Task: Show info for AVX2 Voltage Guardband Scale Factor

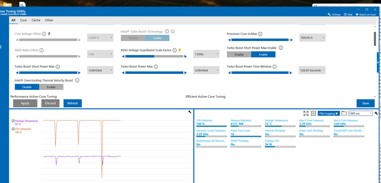Action: point(174,50)
